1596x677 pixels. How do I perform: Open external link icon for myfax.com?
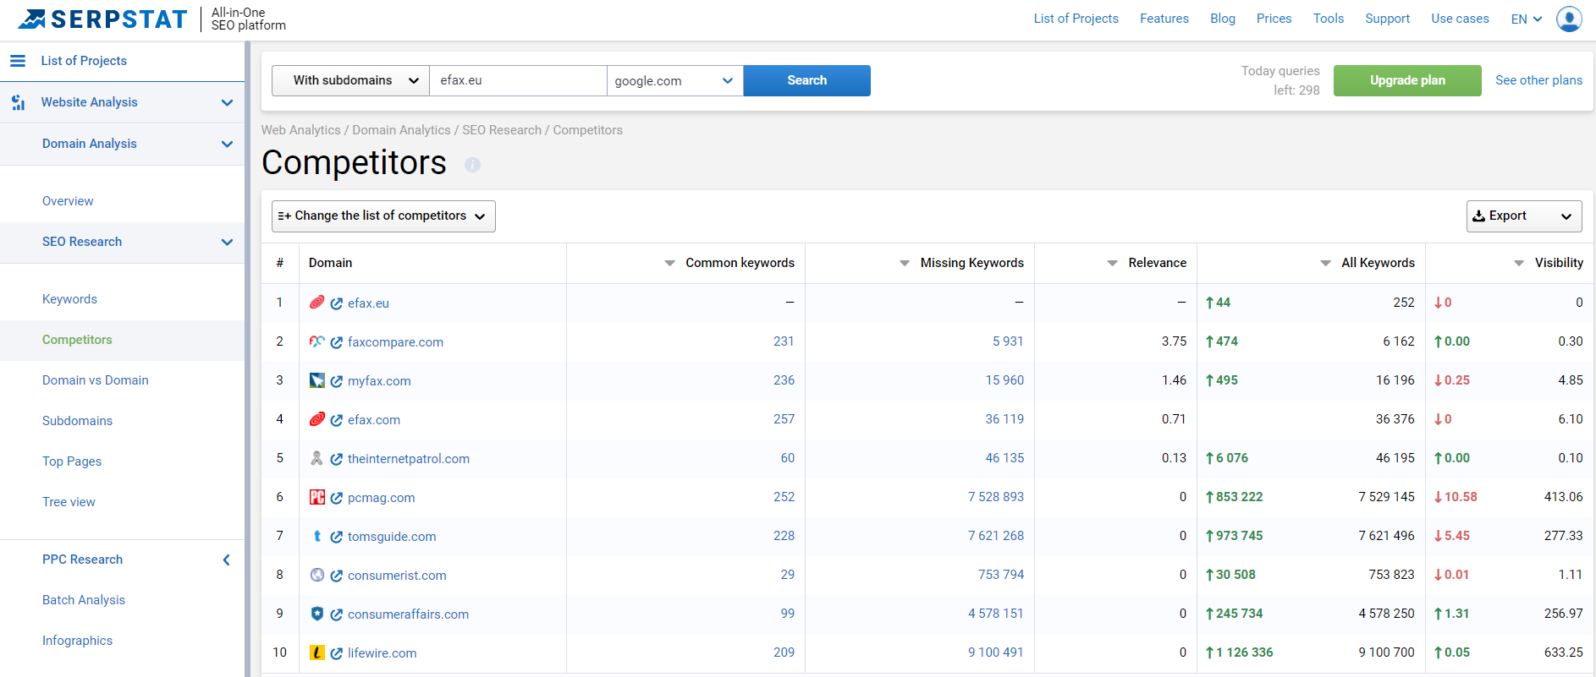click(x=337, y=381)
